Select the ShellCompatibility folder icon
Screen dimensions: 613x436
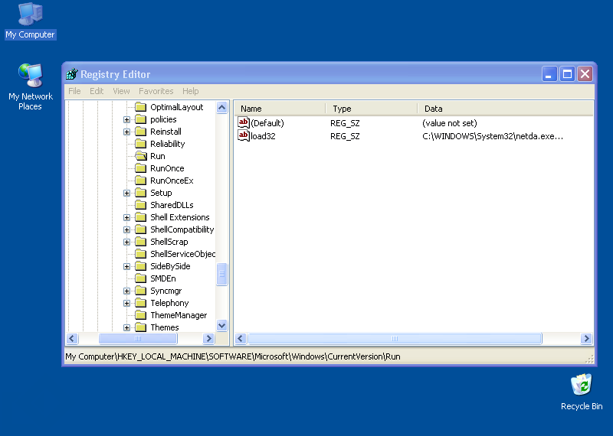(141, 229)
